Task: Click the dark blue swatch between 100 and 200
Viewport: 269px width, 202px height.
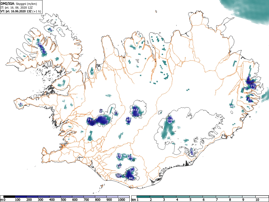Action: pos(21,197)
